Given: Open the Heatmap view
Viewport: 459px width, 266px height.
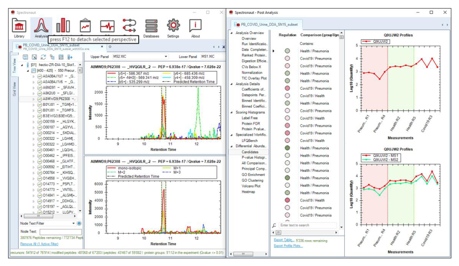Looking at the screenshot, I should coord(248,192).
